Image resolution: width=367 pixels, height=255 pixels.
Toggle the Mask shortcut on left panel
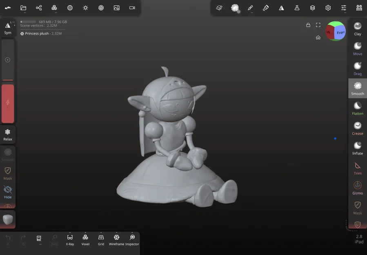[8, 173]
